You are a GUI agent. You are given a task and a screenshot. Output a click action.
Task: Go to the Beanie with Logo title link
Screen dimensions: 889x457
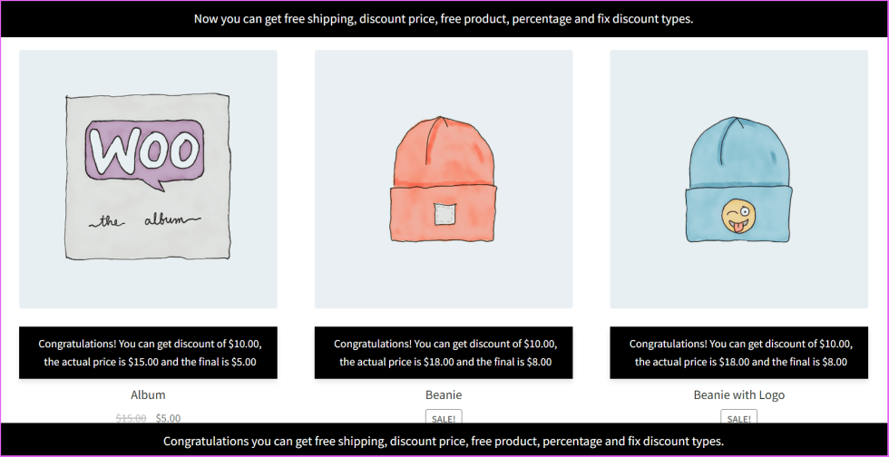point(738,394)
